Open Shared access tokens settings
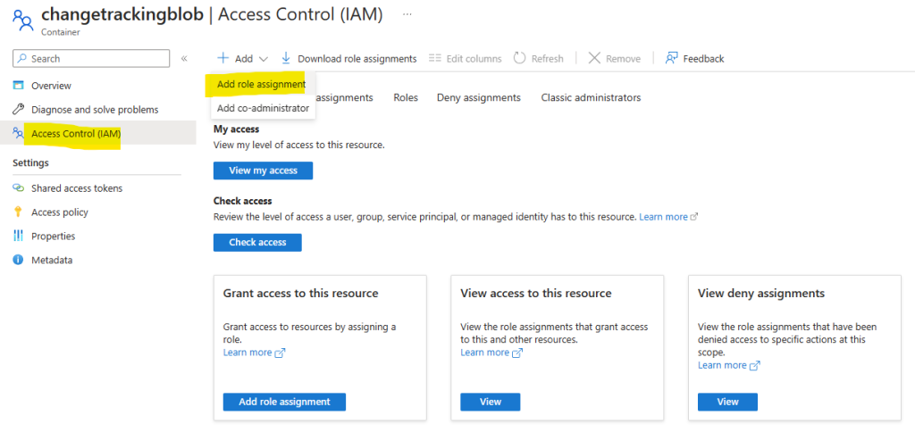915x432 pixels. (77, 188)
